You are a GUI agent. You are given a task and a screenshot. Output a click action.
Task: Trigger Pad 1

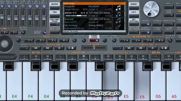[x=29, y=40]
